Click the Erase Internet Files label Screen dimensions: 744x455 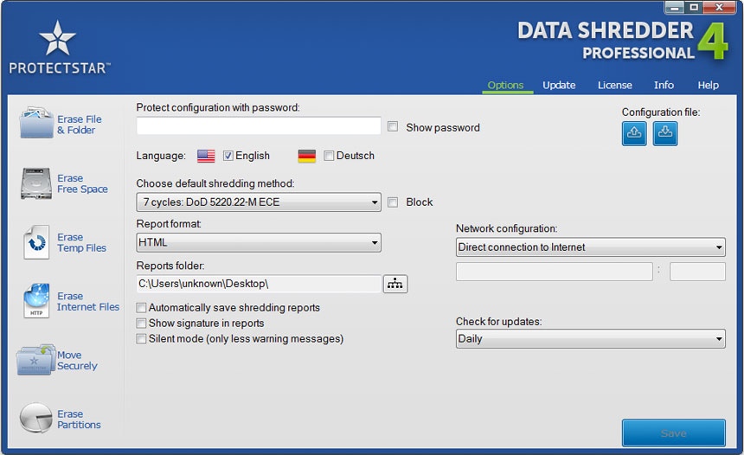[88, 301]
